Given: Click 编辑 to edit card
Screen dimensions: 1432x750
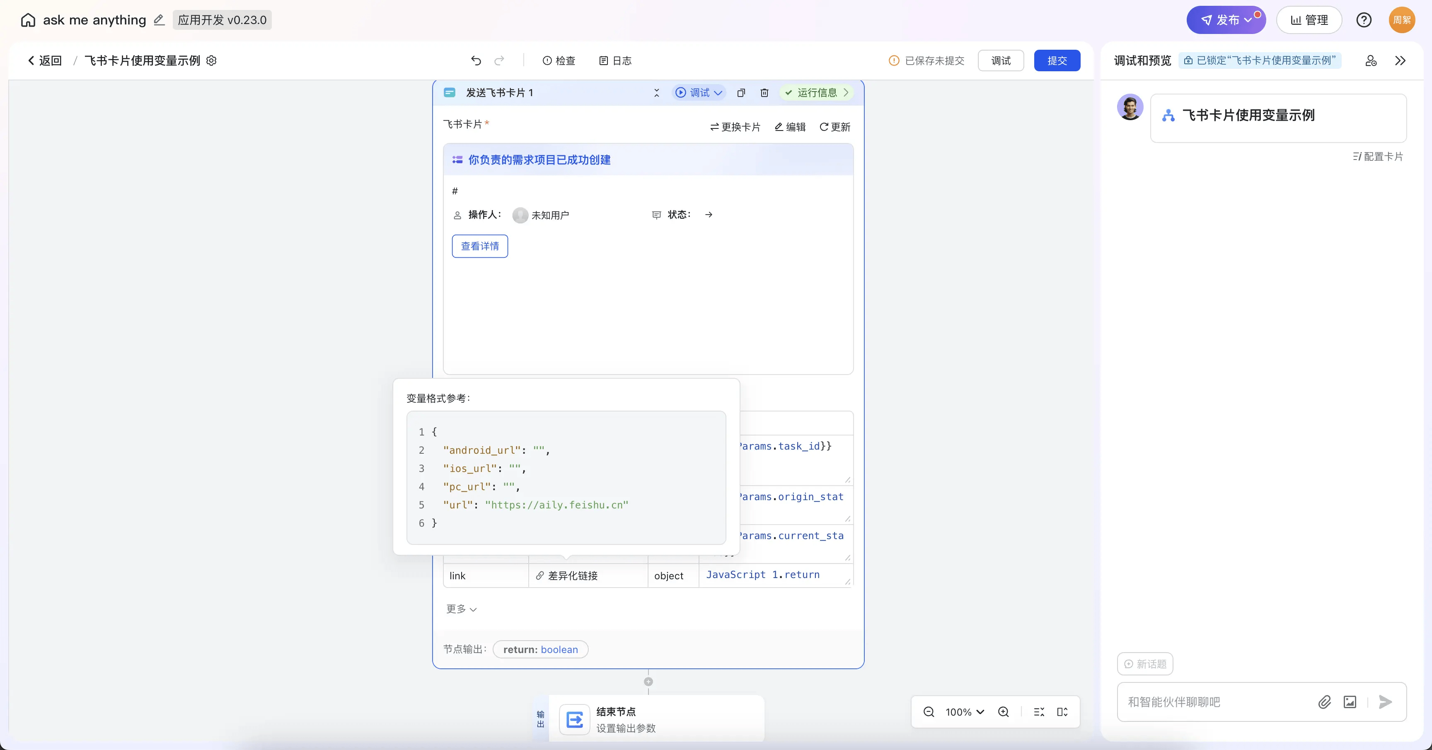Looking at the screenshot, I should (790, 127).
